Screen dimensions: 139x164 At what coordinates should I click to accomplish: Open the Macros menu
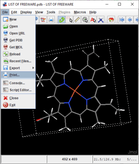click(80, 12)
